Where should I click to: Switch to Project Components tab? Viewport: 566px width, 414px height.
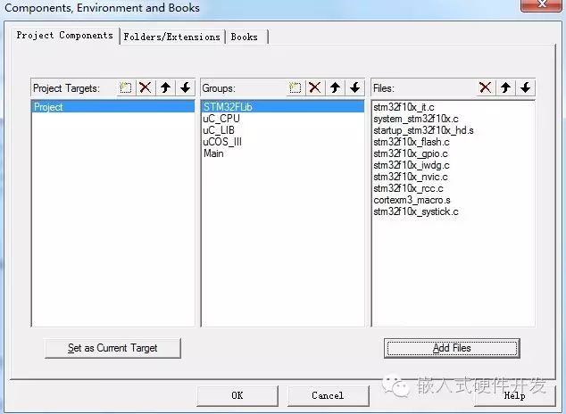point(65,36)
